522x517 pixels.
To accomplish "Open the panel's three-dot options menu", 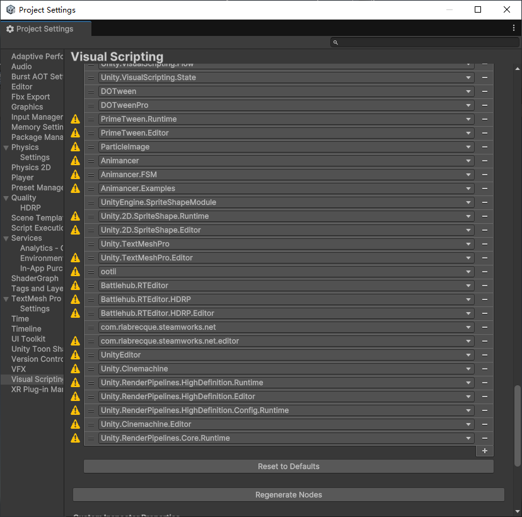I will coord(514,28).
